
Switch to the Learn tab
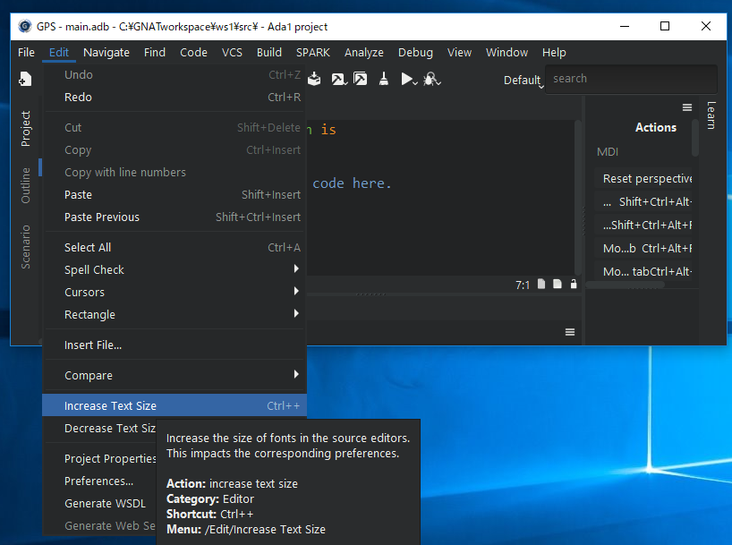[x=711, y=116]
